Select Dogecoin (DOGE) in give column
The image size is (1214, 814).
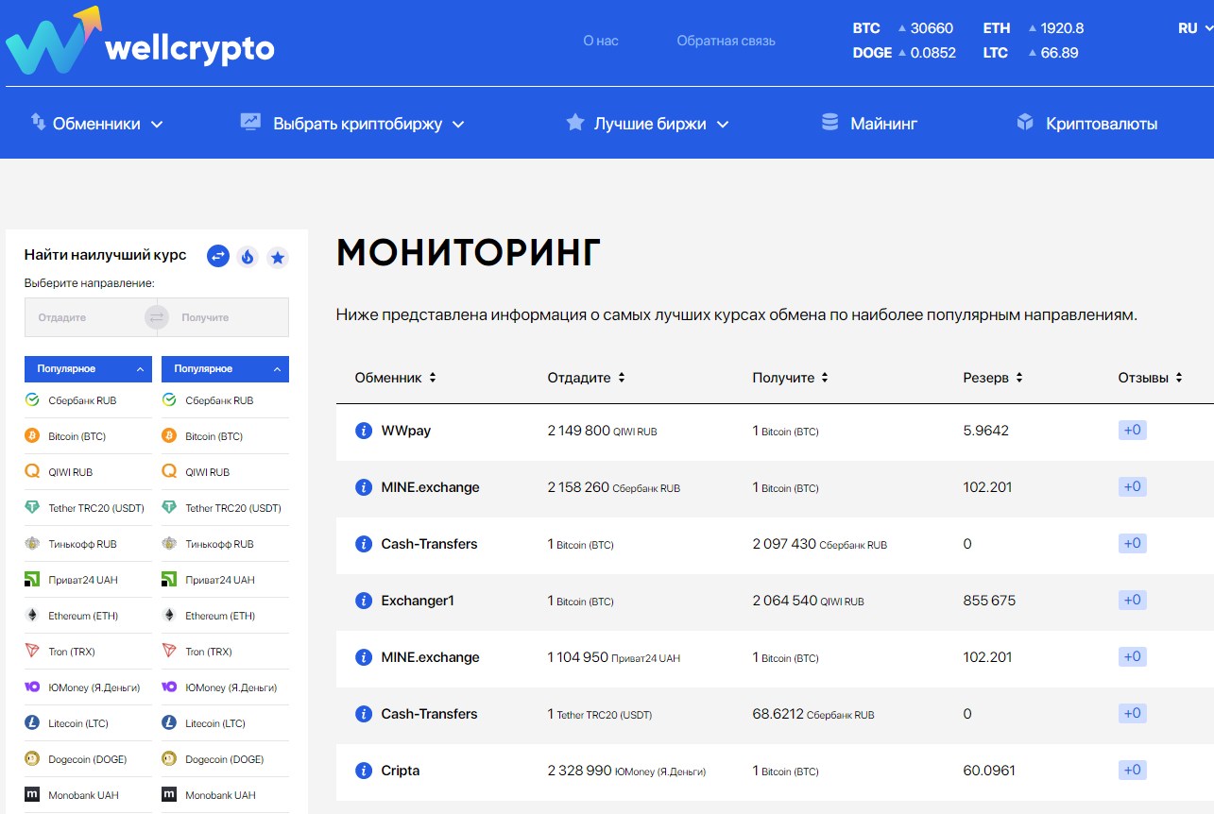pyautogui.click(x=88, y=759)
